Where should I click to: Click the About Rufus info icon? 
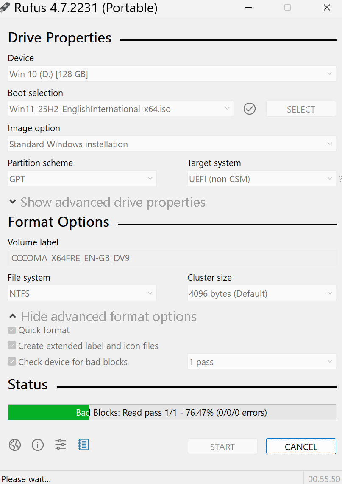(x=38, y=445)
